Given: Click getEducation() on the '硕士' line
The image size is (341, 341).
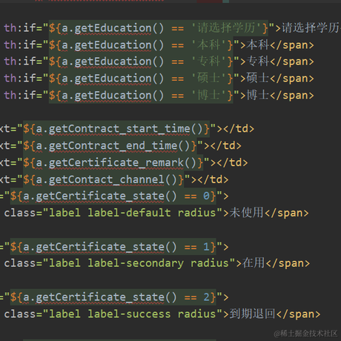Looking at the screenshot, I should (119, 79).
